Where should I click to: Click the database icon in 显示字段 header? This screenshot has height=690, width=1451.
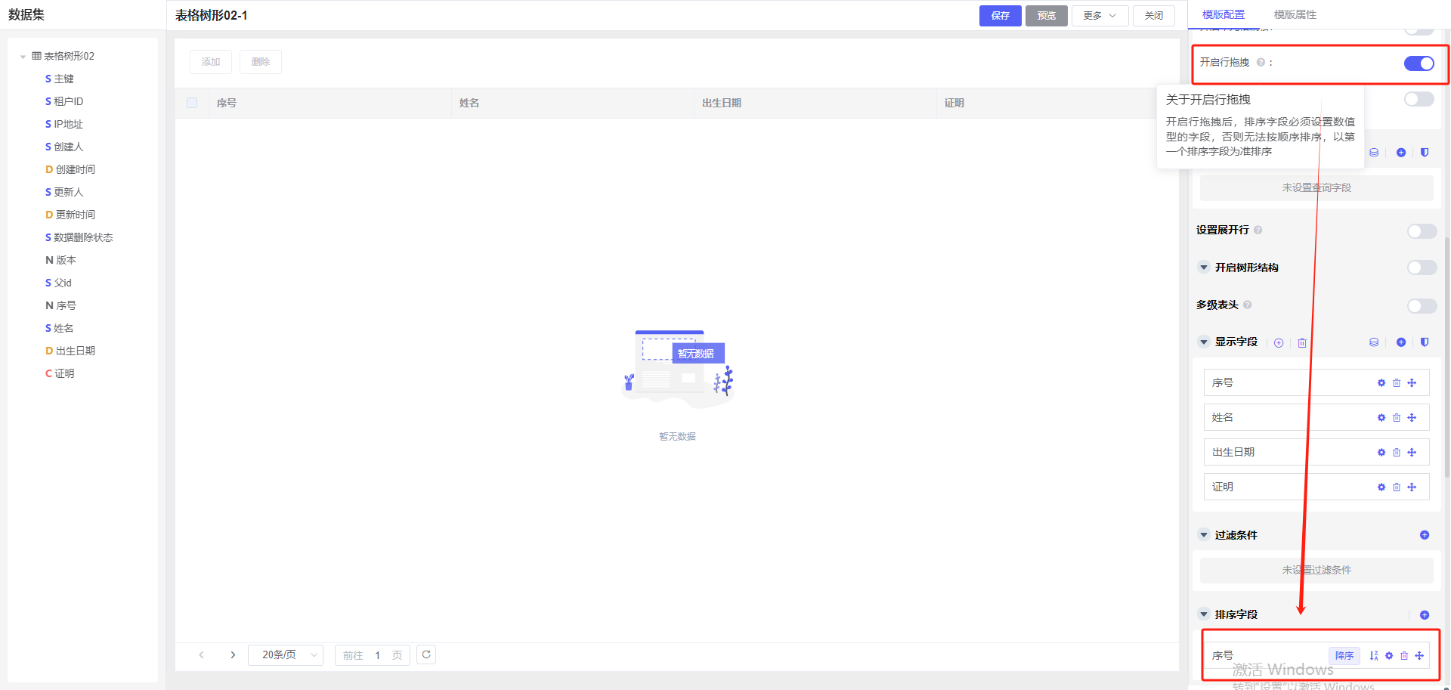(x=1373, y=342)
